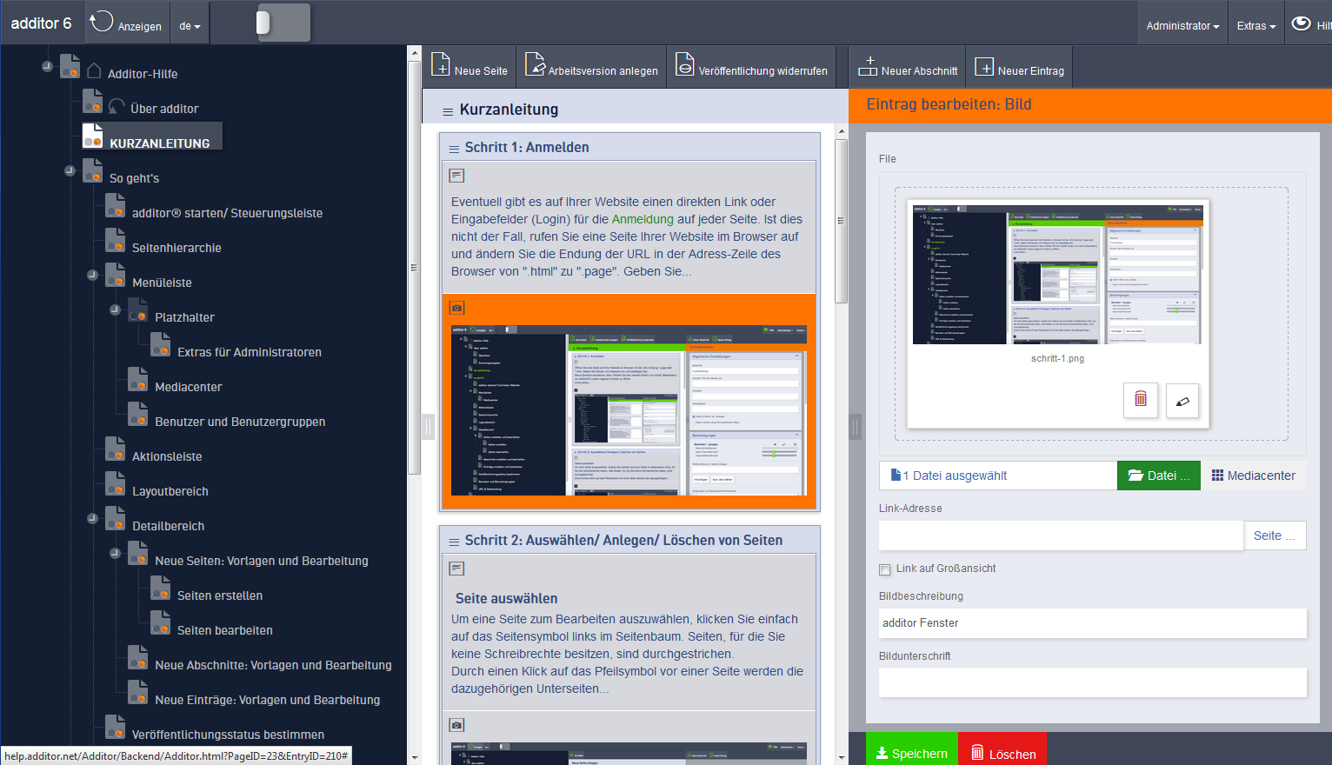Screen dimensions: 1332x765
Task: Click the Neue Seite page icon
Action: coord(441,64)
